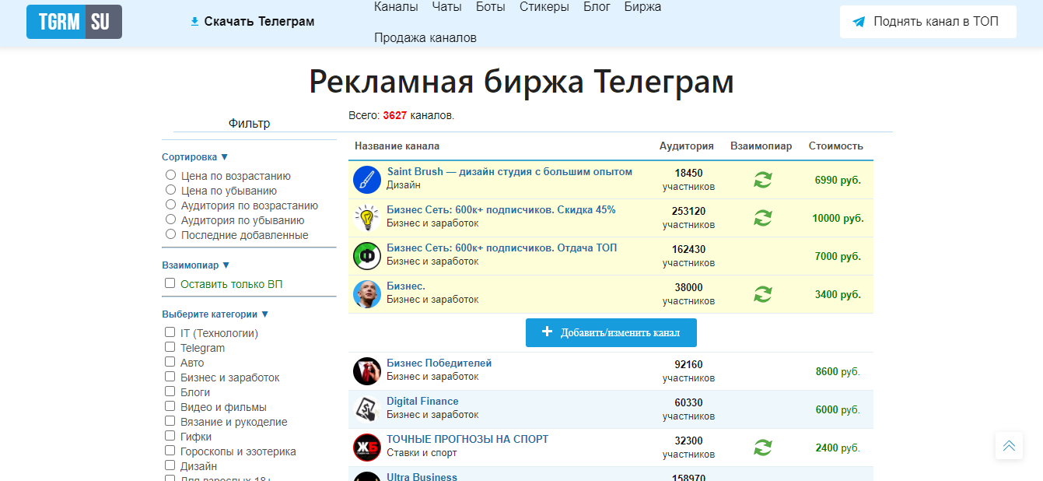Click the 8600 руб. price

tap(838, 372)
